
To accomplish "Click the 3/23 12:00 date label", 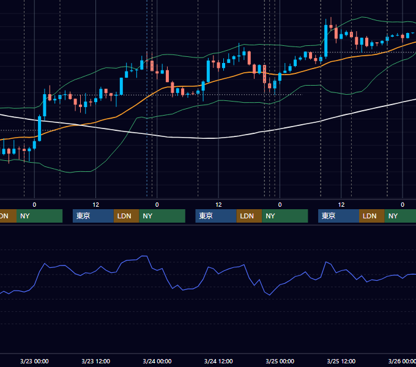I will pos(95,361).
